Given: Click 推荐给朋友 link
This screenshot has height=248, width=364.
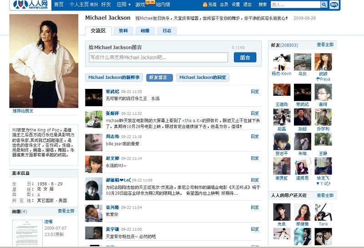Looking at the screenshot, I should (23, 111).
